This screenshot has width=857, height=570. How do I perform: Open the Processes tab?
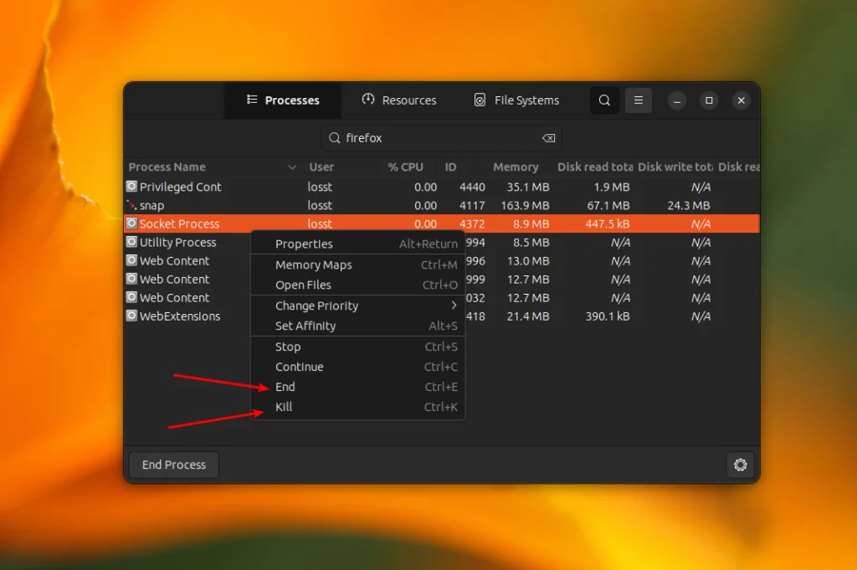[283, 100]
